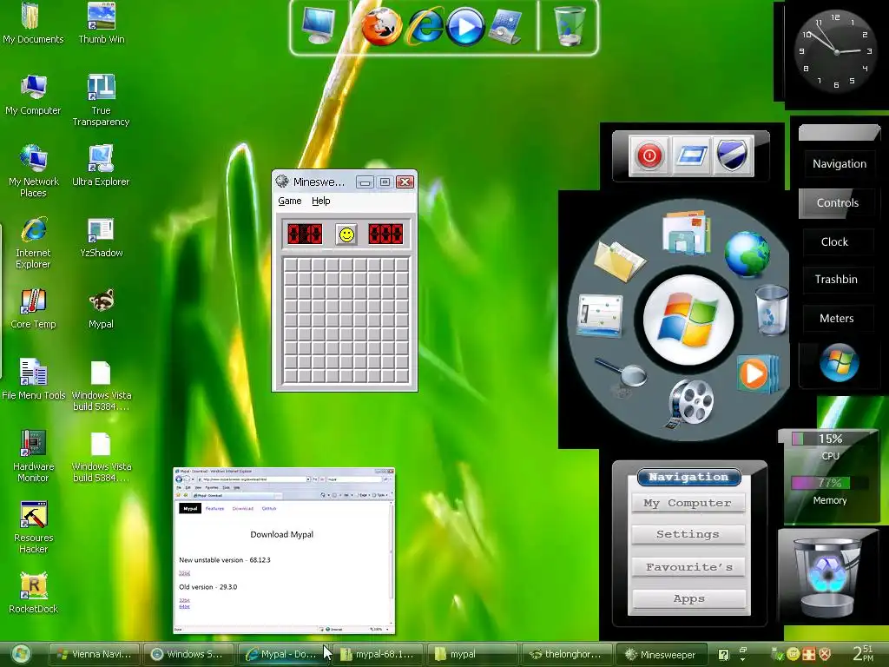Open folder icon in circular launcher
The image size is (889, 667).
619,261
